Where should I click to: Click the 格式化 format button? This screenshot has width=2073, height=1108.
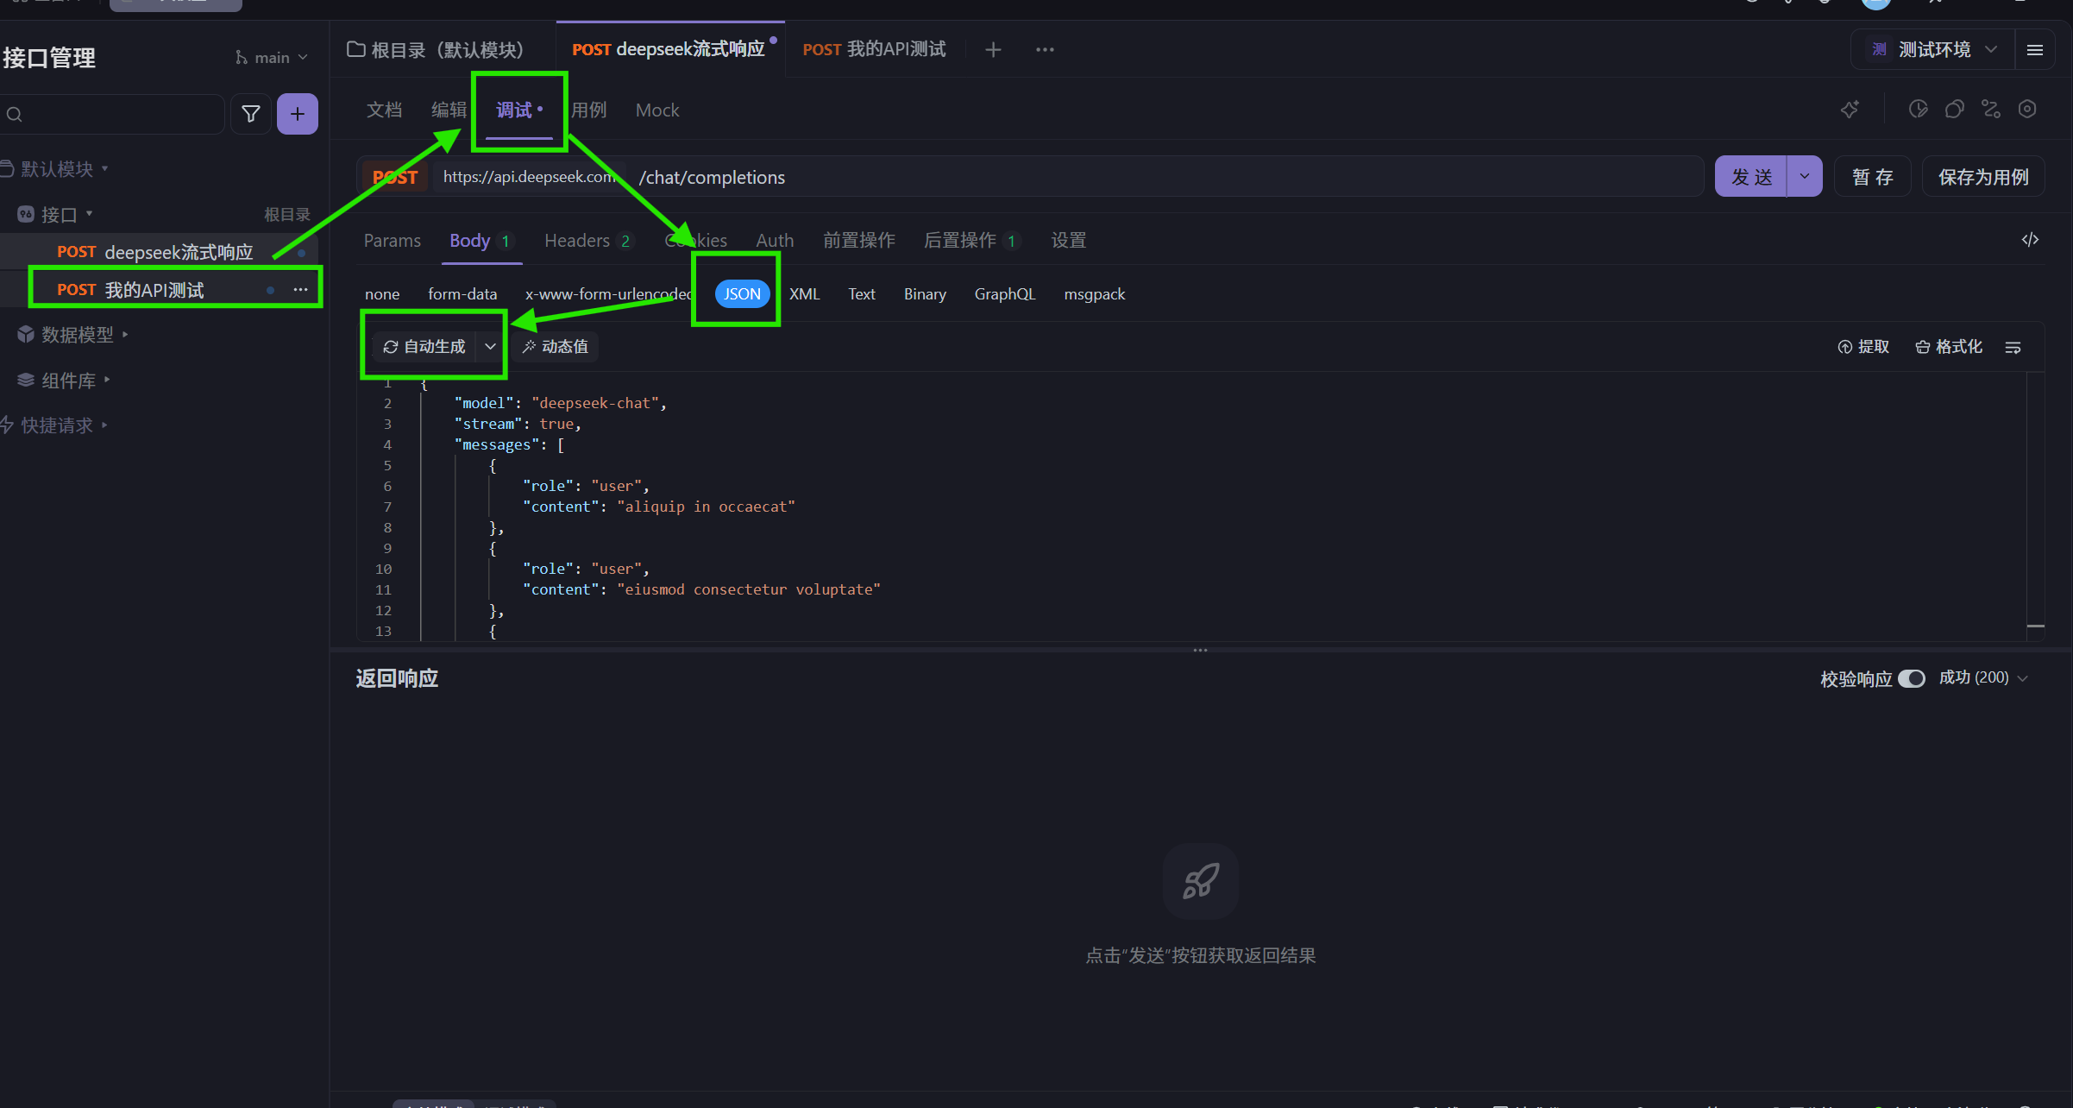(x=1949, y=347)
